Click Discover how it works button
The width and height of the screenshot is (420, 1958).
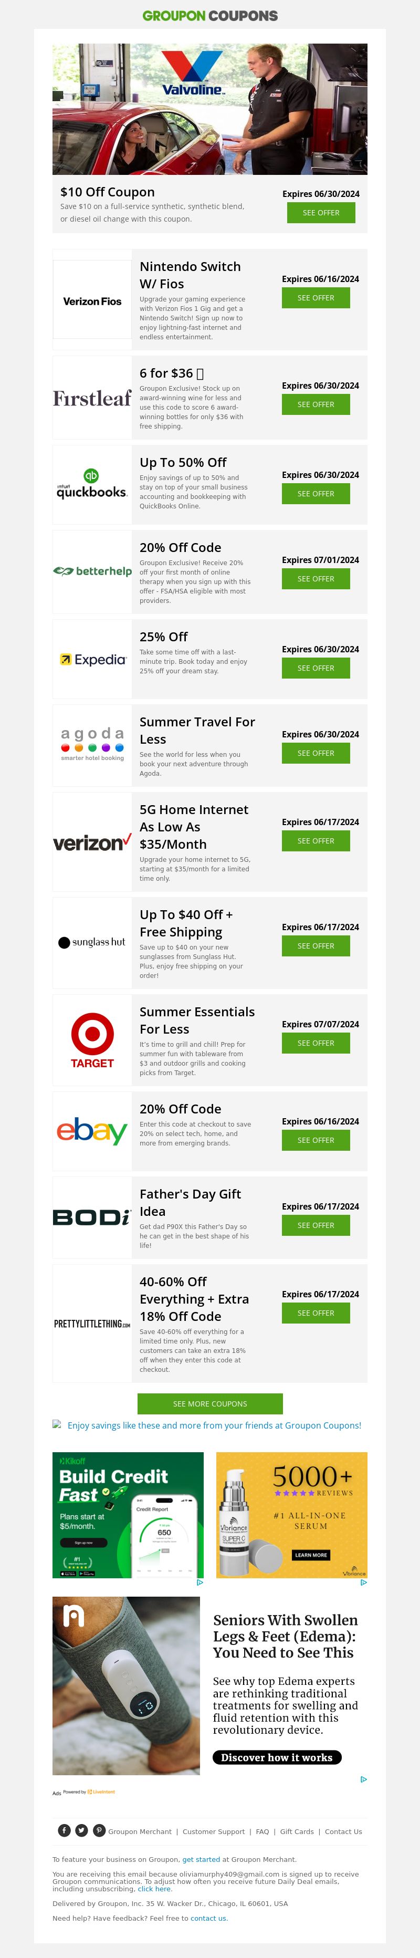[277, 1757]
